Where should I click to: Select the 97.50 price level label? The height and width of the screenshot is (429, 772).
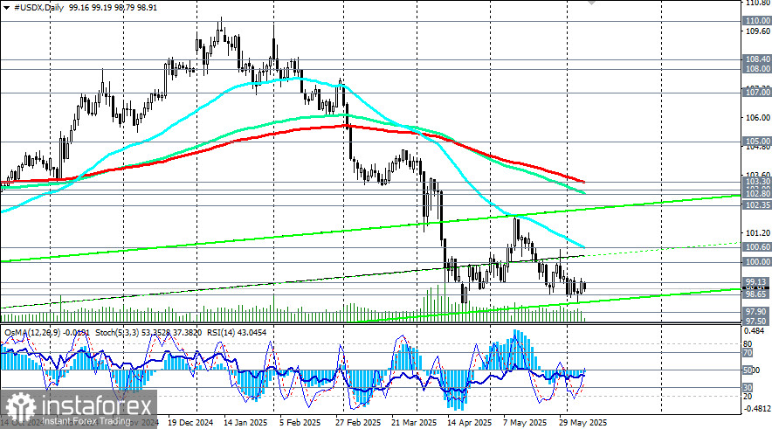click(757, 321)
